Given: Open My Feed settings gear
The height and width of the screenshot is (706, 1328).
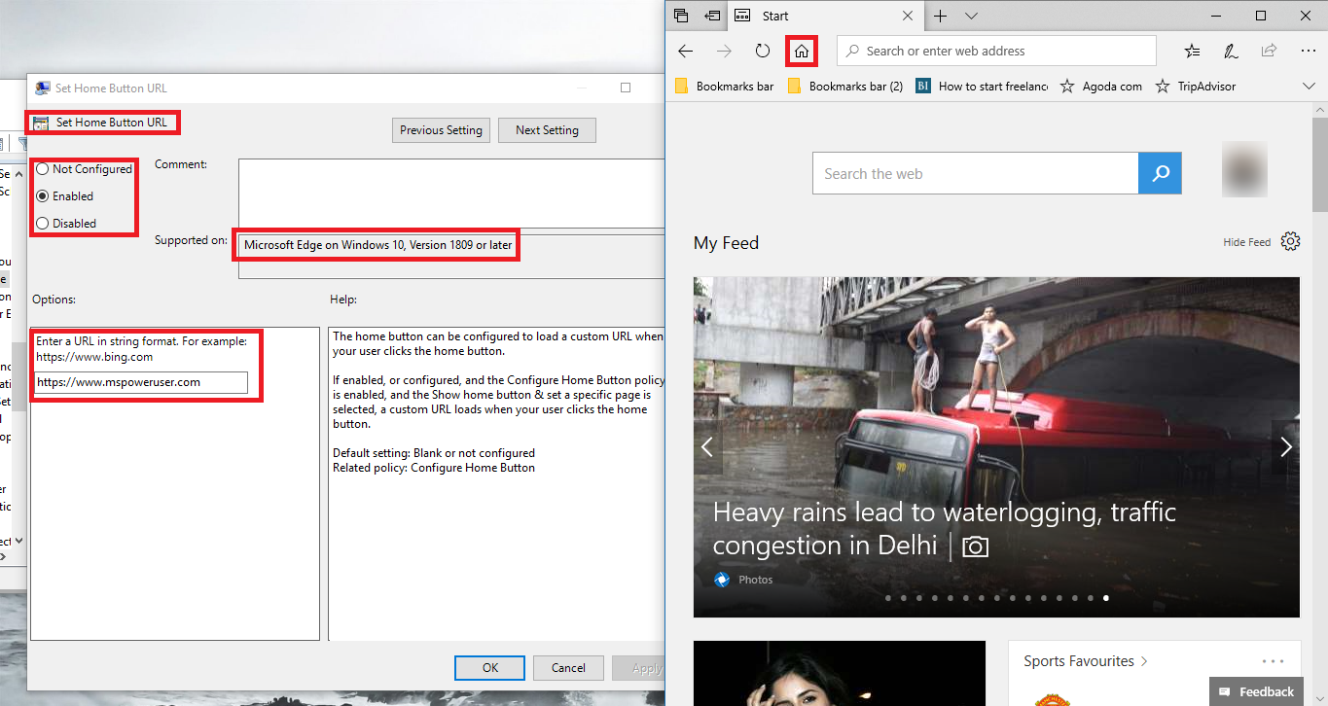Looking at the screenshot, I should coord(1290,241).
